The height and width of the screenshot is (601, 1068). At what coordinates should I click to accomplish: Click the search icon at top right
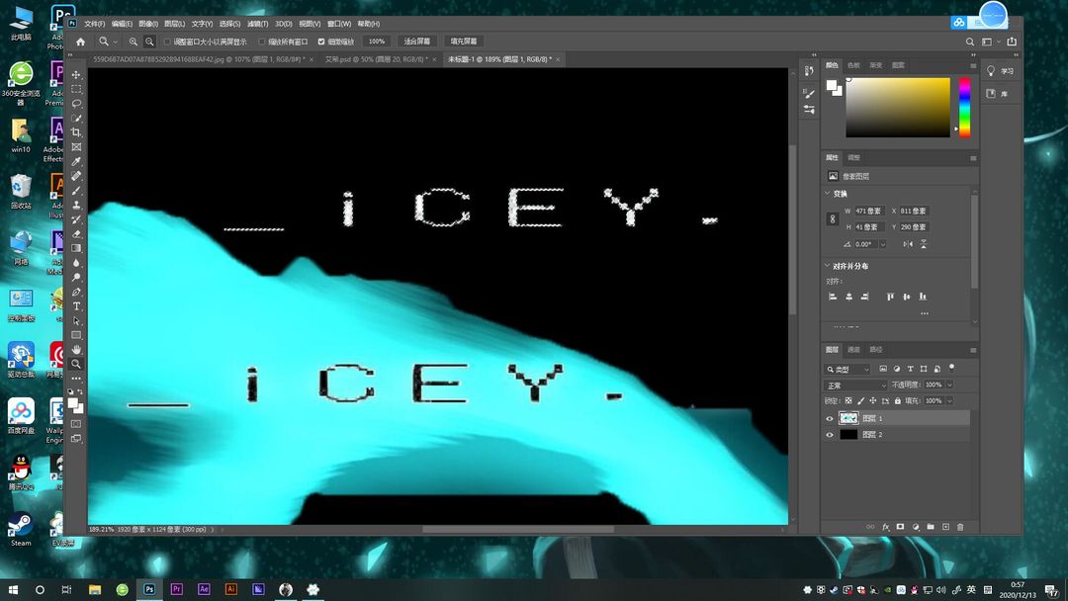click(970, 42)
